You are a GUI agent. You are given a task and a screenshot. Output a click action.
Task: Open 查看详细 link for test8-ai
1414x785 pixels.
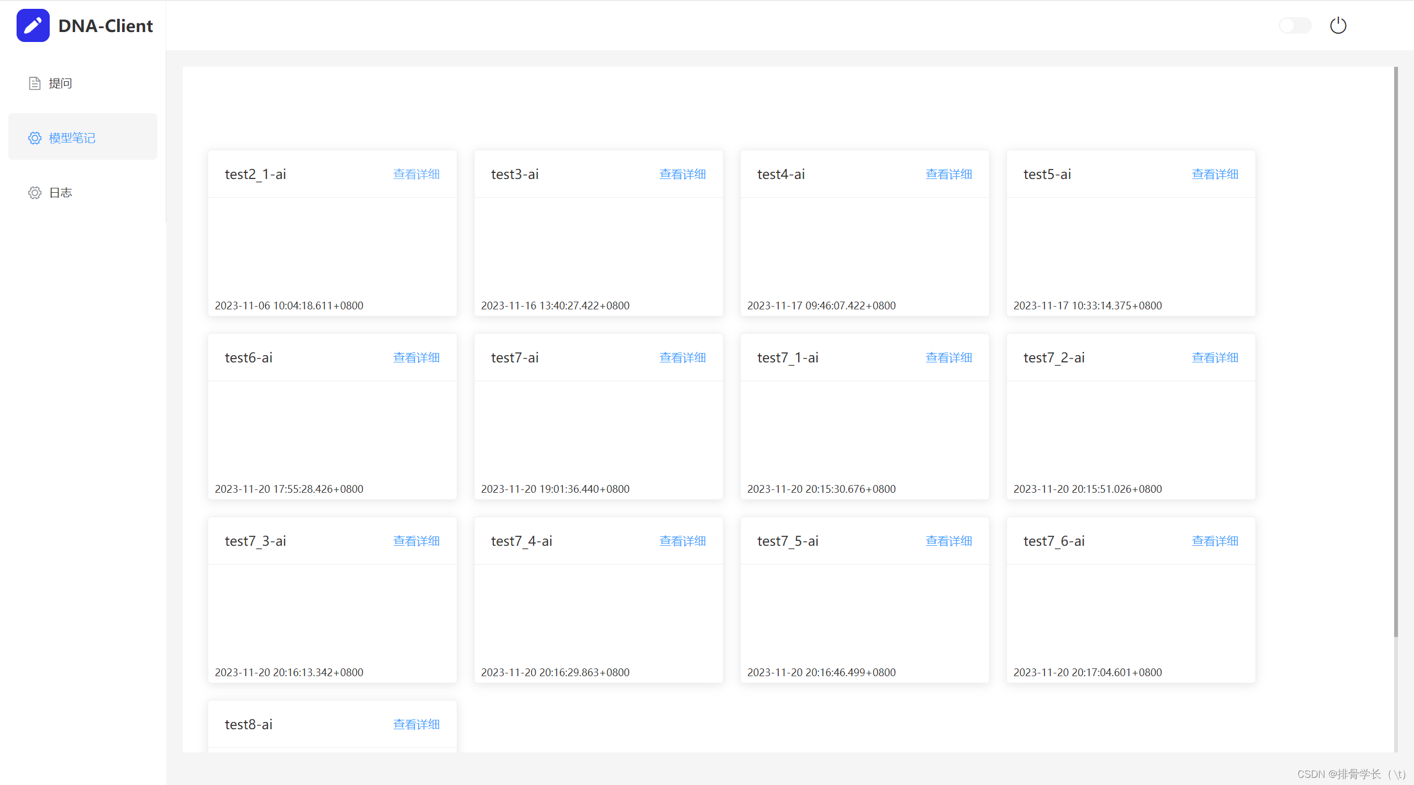(x=416, y=725)
